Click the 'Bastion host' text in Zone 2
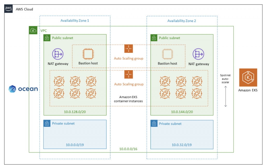Viewport: 265px width, 167px height. point(167,63)
